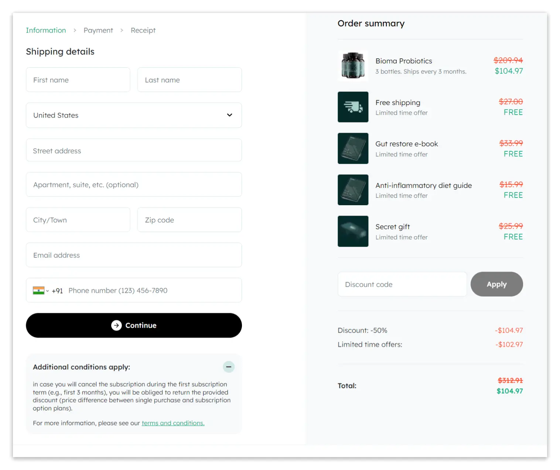
Task: Click the arrow icon inside Continue button
Action: pyautogui.click(x=116, y=325)
